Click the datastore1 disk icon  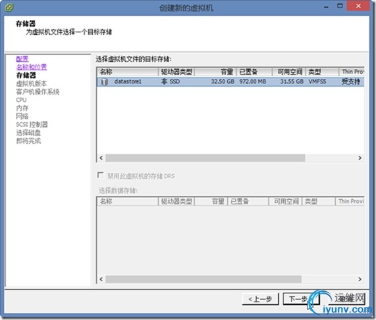(104, 82)
